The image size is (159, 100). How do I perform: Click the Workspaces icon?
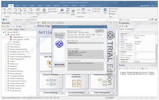pyautogui.click(x=31, y=11)
